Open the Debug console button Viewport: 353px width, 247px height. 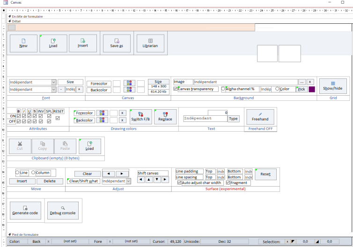click(x=63, y=211)
